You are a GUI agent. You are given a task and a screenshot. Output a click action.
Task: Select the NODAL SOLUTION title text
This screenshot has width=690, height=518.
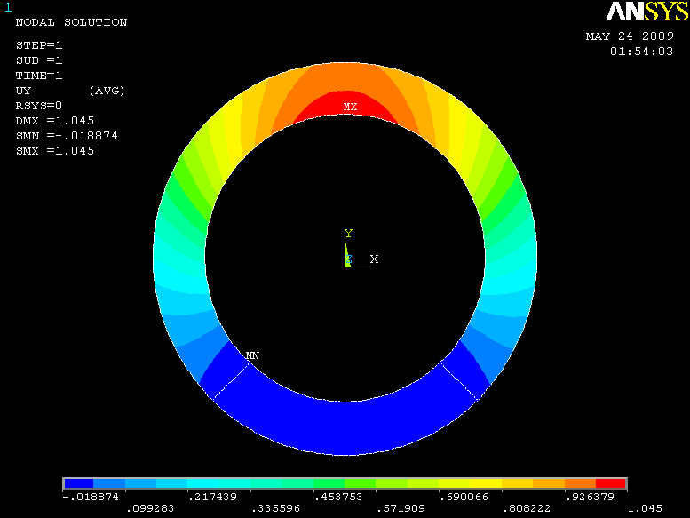click(71, 22)
